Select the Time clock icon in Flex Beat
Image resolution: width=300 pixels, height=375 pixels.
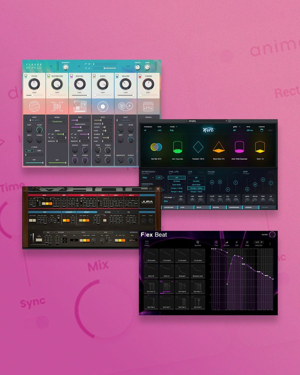pos(216,242)
